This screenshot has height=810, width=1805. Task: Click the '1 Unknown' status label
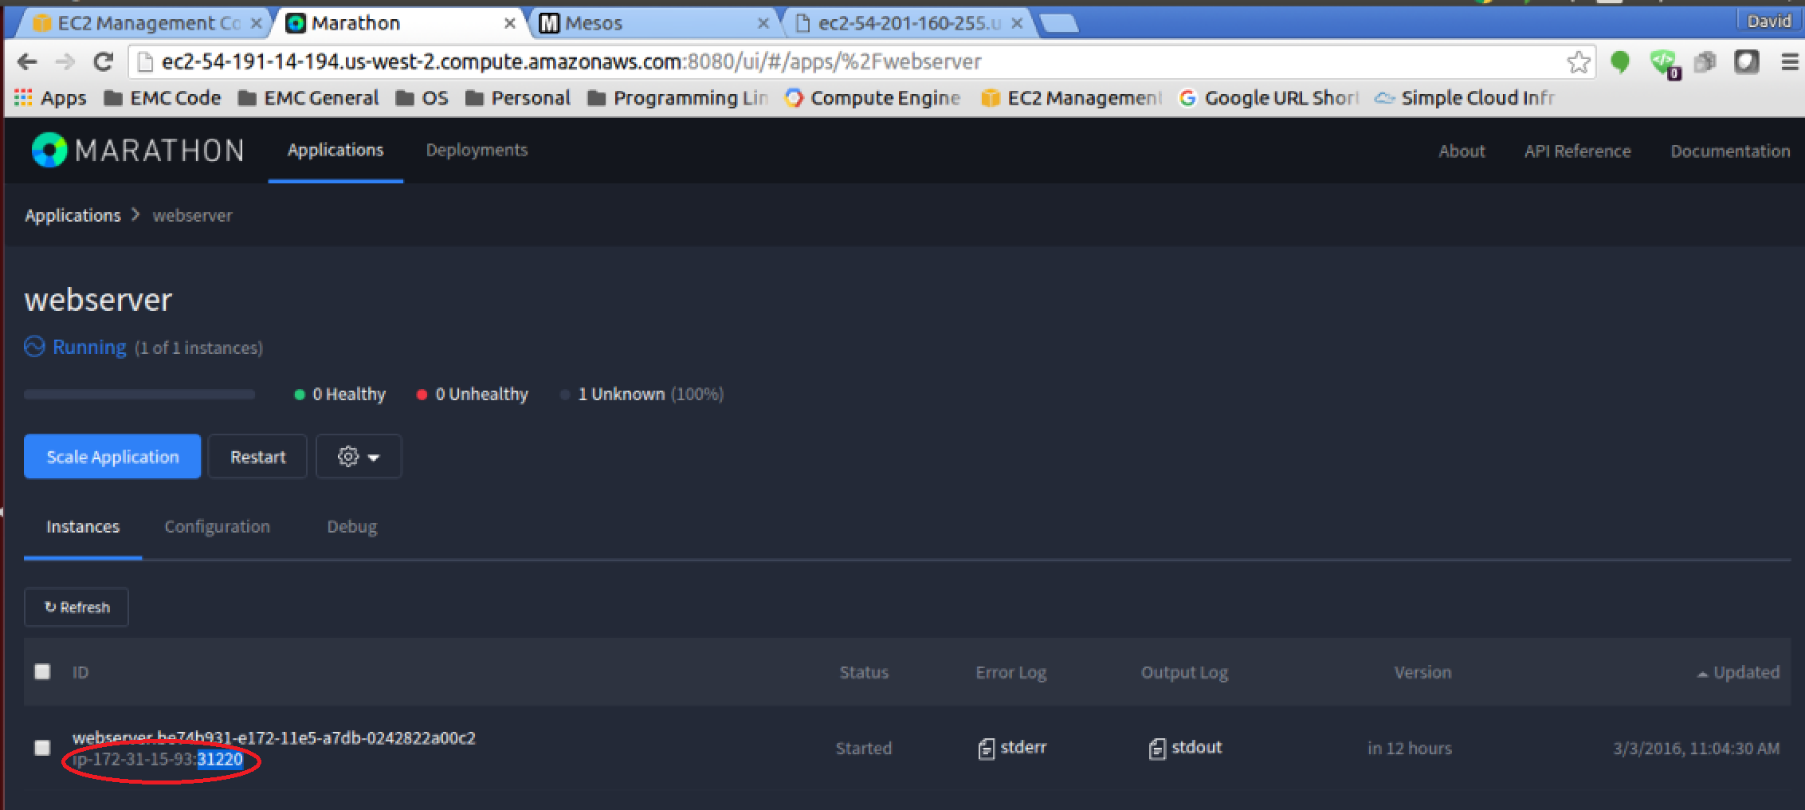point(642,395)
